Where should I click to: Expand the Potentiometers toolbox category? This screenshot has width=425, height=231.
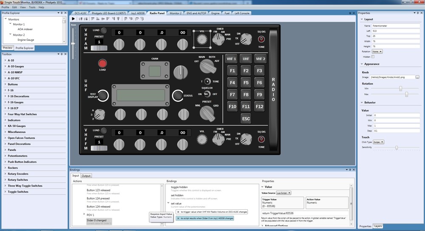tap(17, 156)
